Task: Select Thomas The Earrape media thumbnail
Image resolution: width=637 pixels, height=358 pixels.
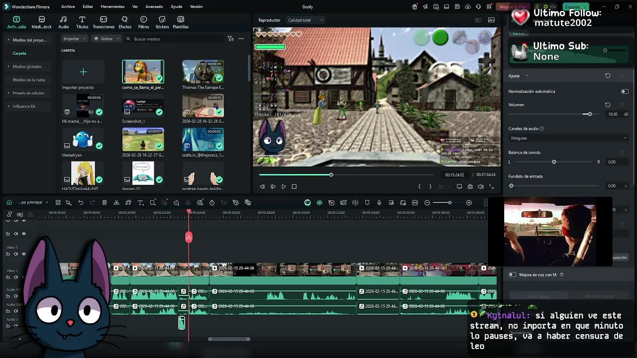Action: 203,72
